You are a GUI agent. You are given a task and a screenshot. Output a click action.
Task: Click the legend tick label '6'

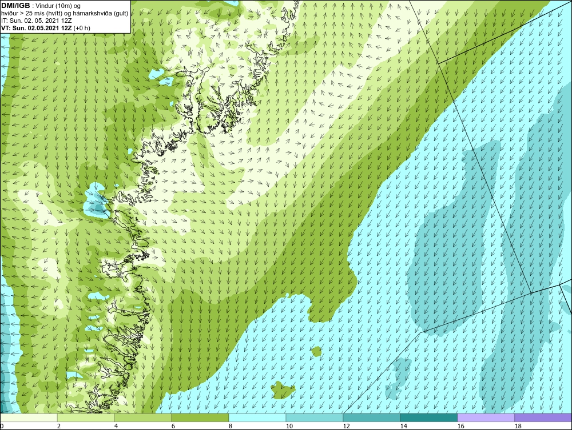click(x=173, y=426)
